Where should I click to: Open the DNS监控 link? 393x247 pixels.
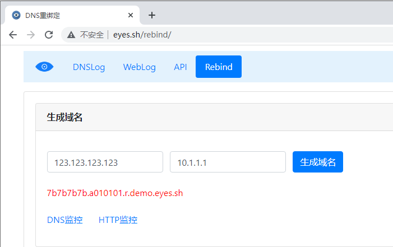coord(65,220)
